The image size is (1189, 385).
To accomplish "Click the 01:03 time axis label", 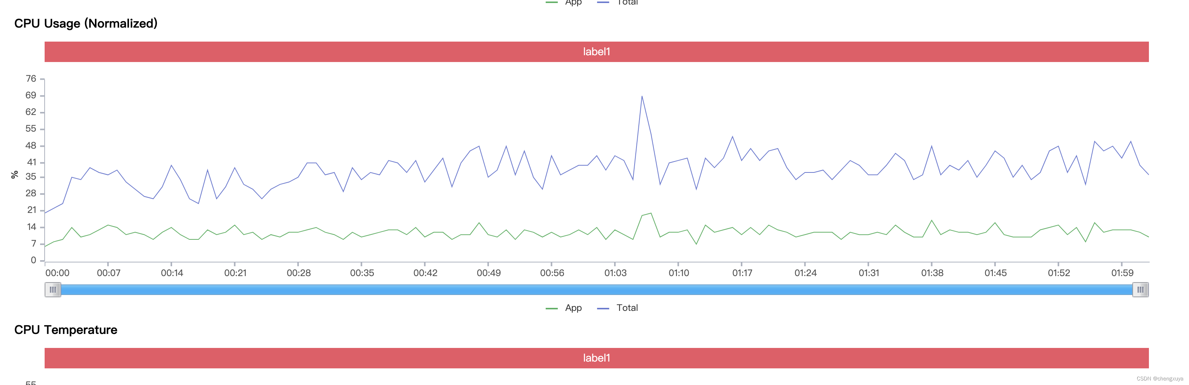I will tap(615, 273).
